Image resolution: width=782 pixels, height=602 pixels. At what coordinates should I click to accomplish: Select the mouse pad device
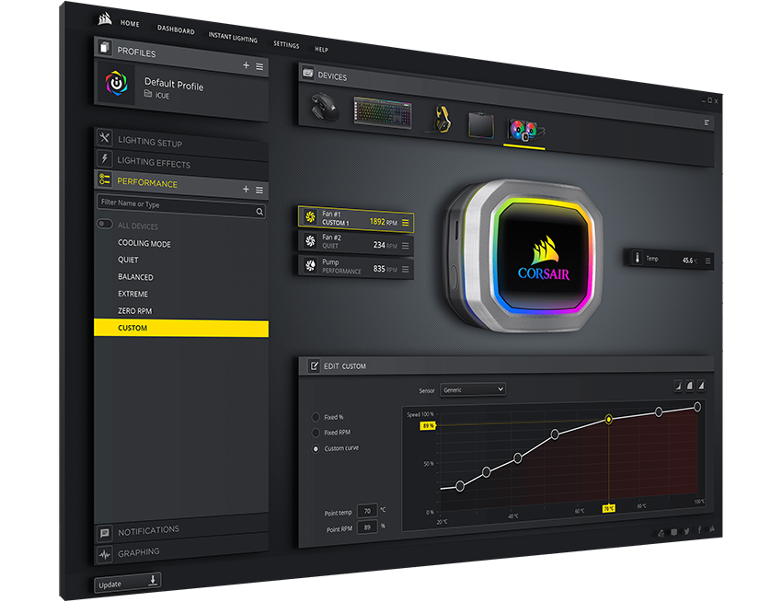click(x=481, y=125)
